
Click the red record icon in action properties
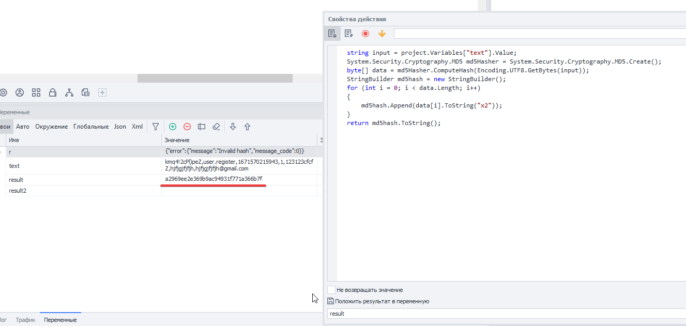(x=365, y=34)
